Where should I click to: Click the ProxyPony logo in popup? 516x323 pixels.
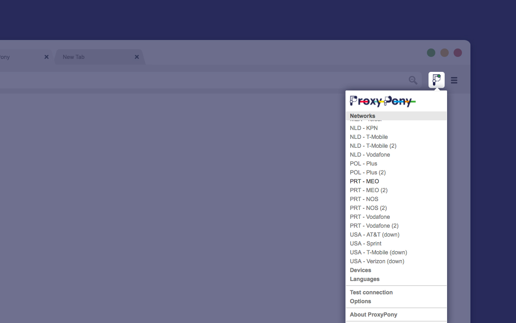pyautogui.click(x=383, y=101)
